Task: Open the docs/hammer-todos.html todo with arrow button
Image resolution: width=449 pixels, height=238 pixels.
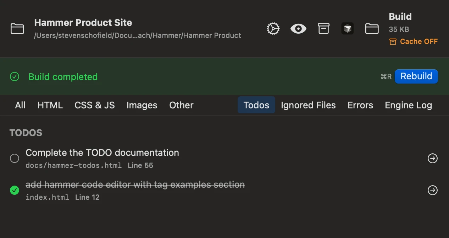Action: [x=433, y=158]
